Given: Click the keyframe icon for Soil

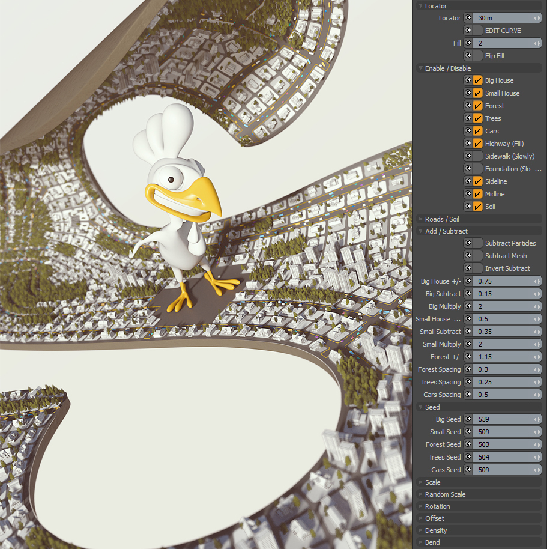Looking at the screenshot, I should pyautogui.click(x=468, y=207).
